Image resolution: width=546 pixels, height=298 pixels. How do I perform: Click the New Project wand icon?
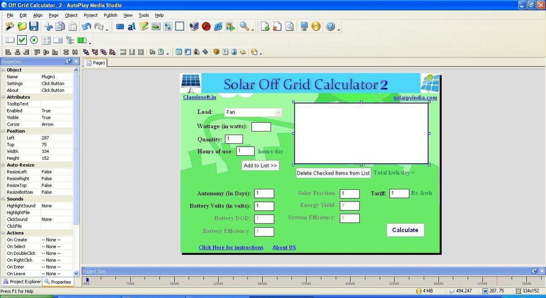pyautogui.click(x=10, y=26)
